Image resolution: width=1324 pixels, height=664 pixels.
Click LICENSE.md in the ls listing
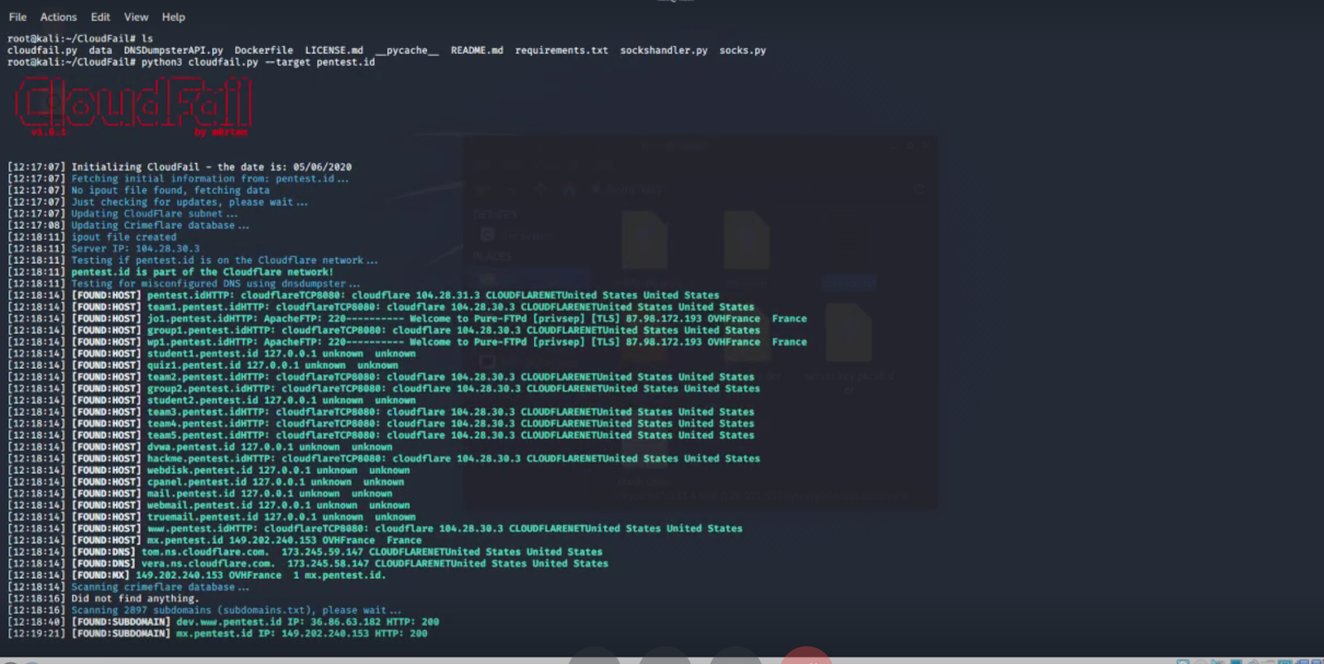[333, 50]
